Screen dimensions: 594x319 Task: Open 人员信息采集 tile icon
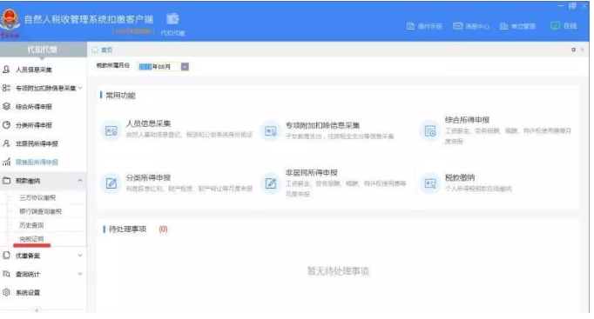[111, 131]
